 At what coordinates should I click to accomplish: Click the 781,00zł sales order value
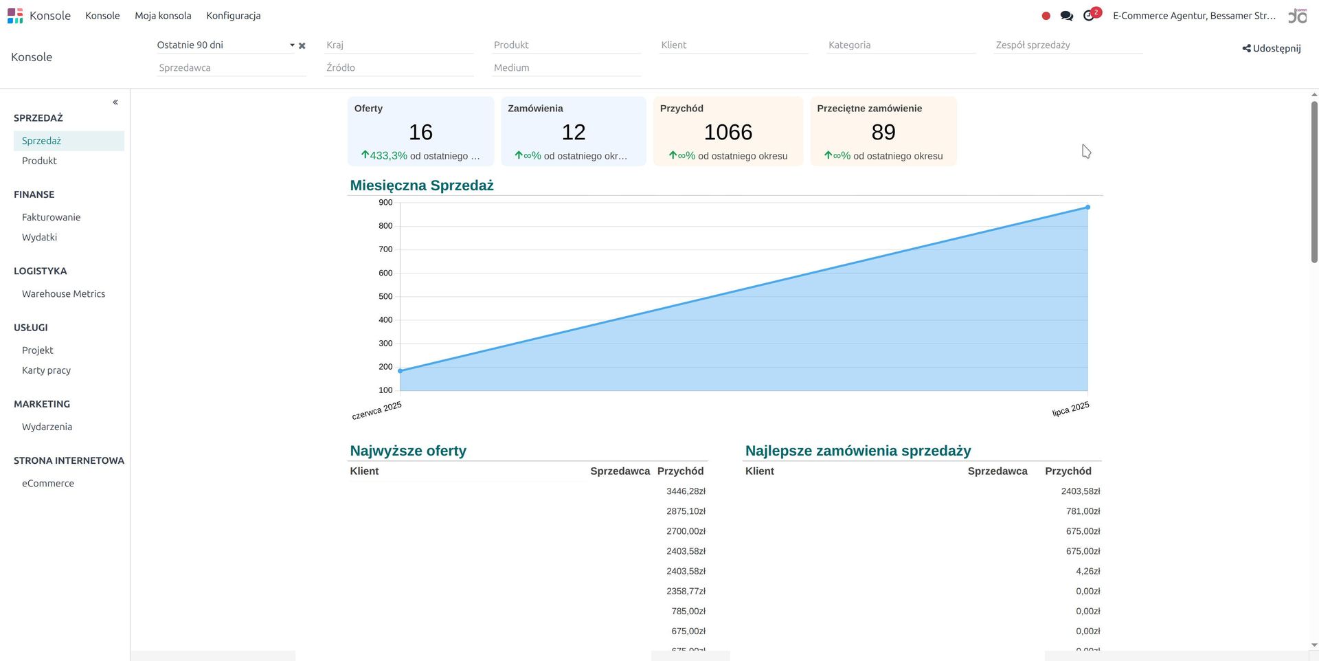pos(1083,511)
